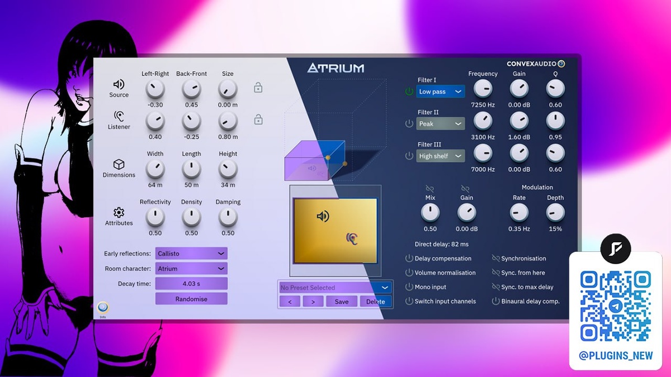The height and width of the screenshot is (377, 671).
Task: Click the Convex Audio logo icon
Action: (561, 64)
